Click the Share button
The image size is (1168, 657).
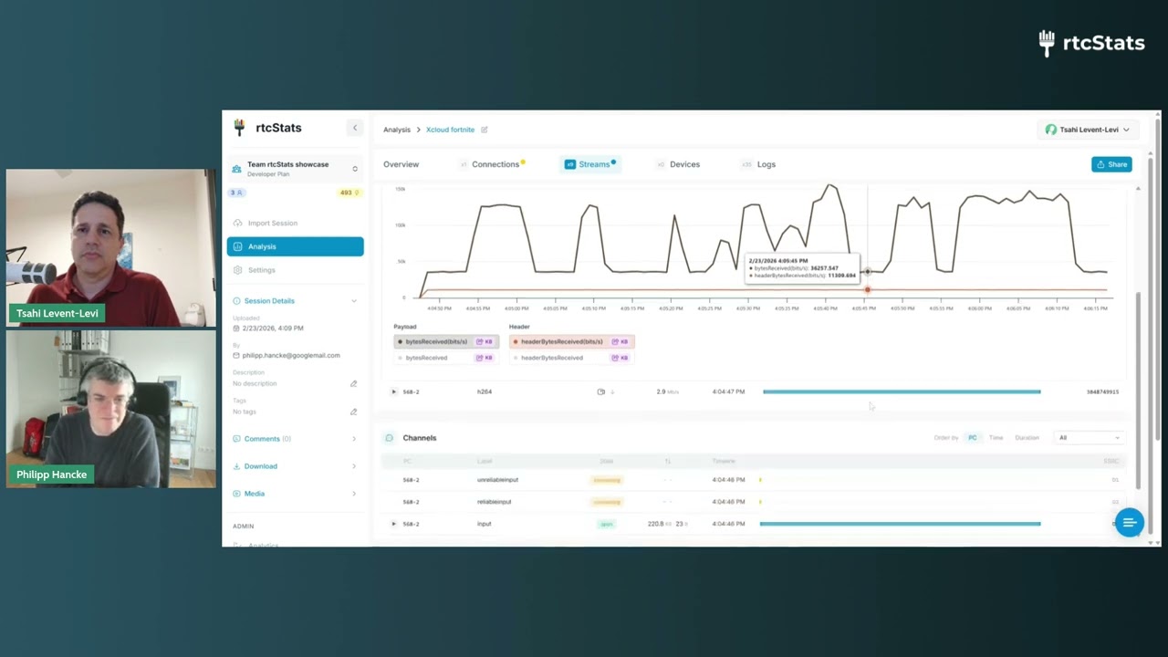pos(1111,164)
